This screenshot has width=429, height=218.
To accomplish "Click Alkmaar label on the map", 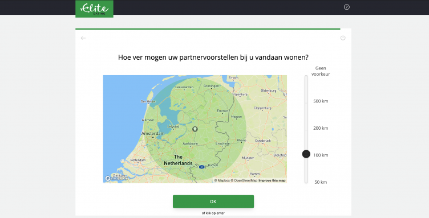I will pos(148,120).
